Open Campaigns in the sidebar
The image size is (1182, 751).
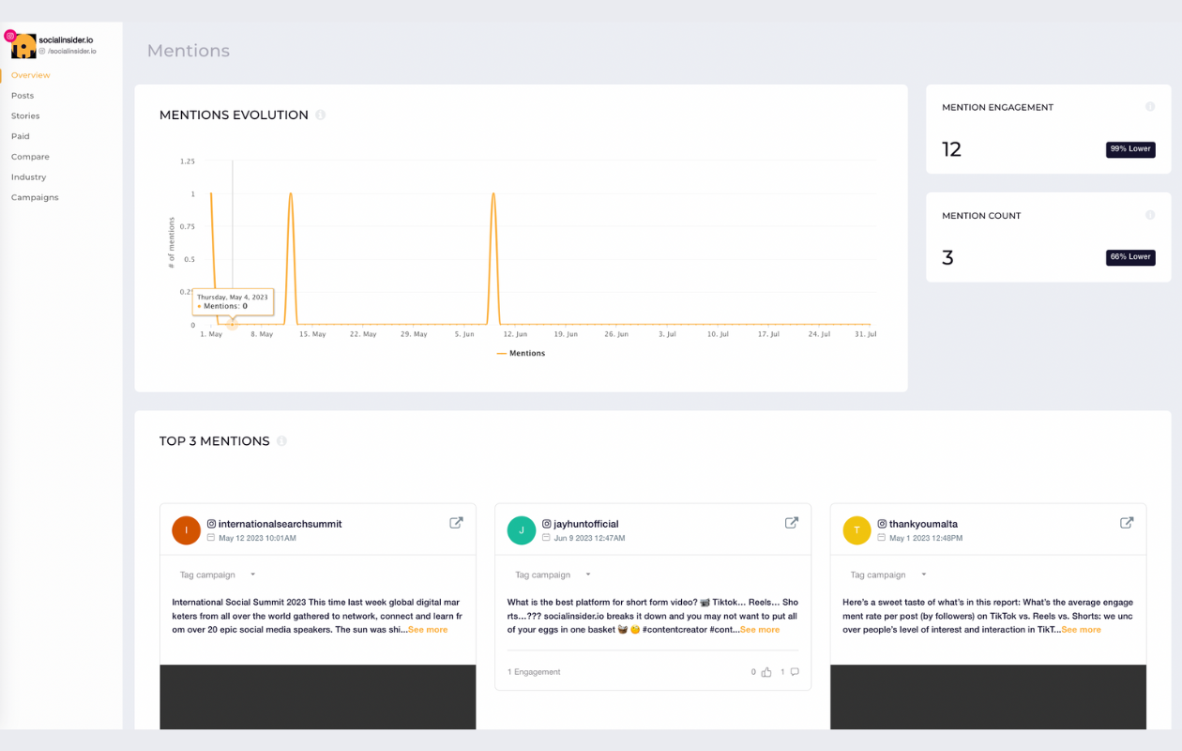pos(35,197)
